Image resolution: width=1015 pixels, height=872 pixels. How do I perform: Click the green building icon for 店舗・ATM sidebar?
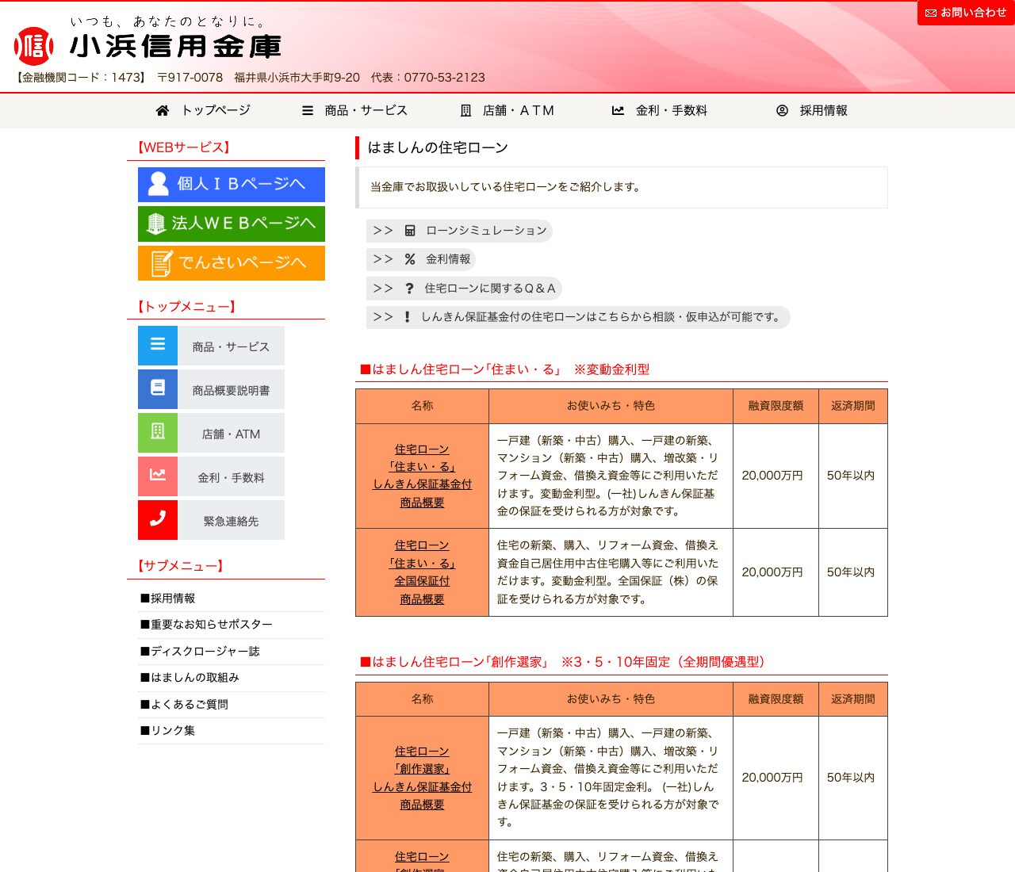pyautogui.click(x=158, y=432)
